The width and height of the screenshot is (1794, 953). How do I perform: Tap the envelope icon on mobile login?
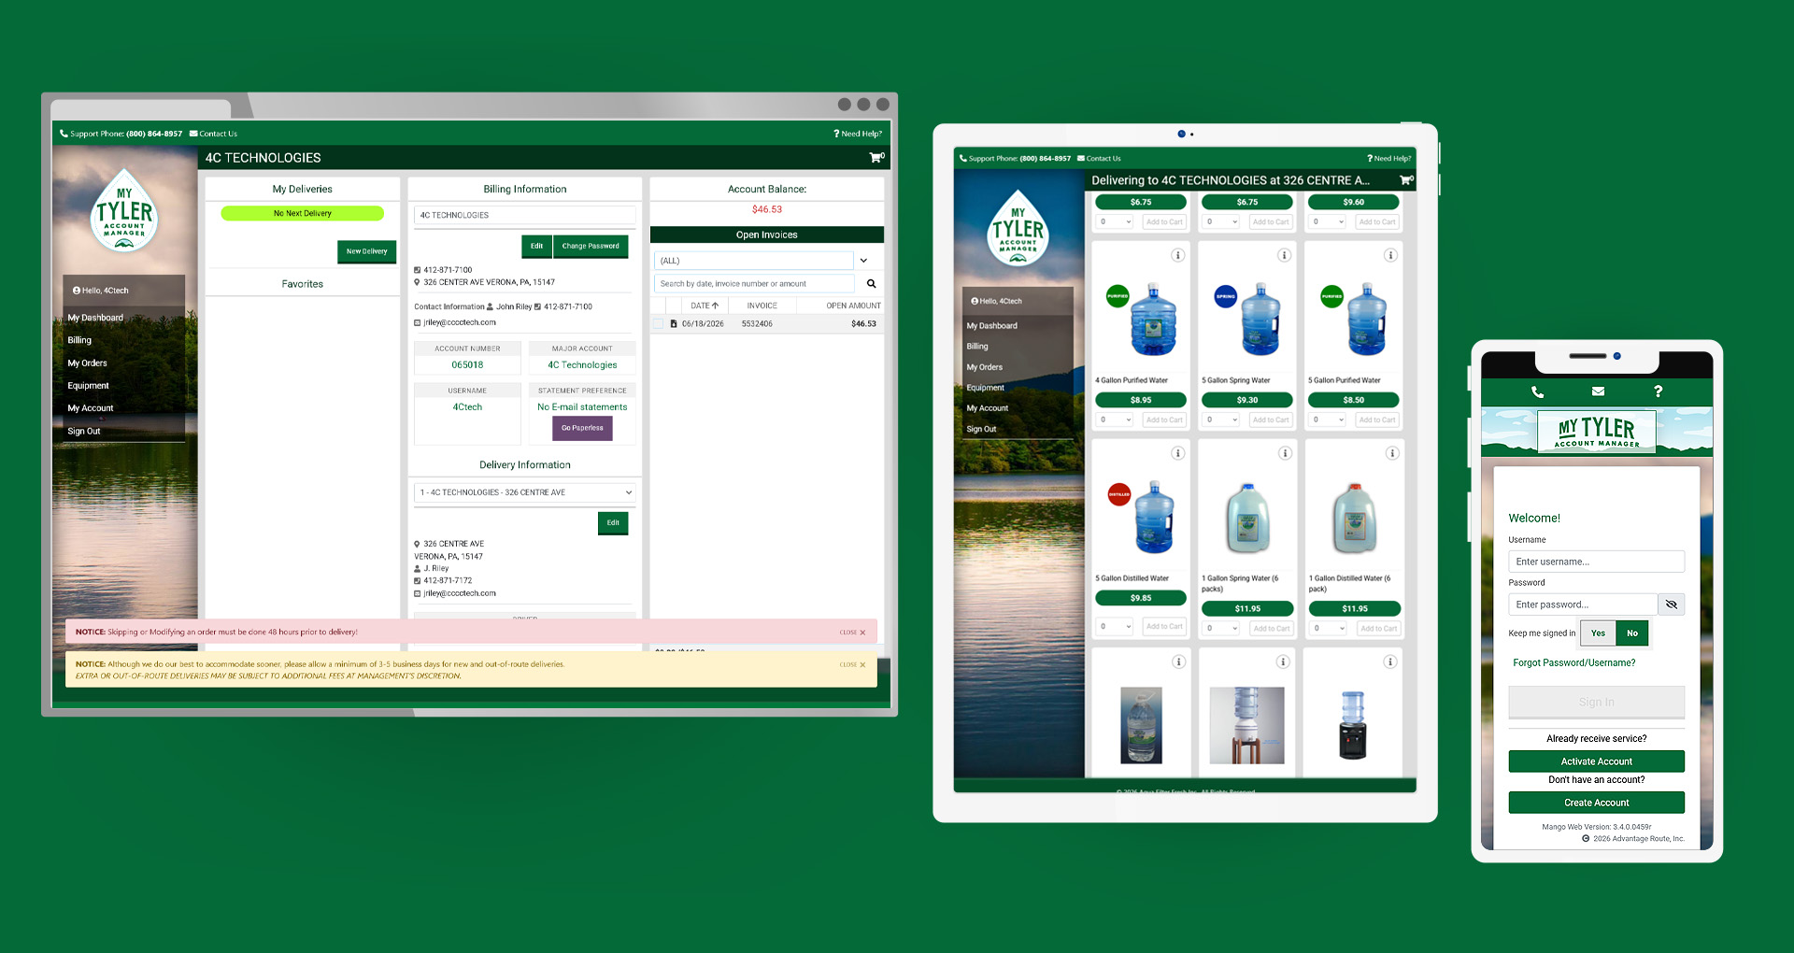(x=1598, y=391)
